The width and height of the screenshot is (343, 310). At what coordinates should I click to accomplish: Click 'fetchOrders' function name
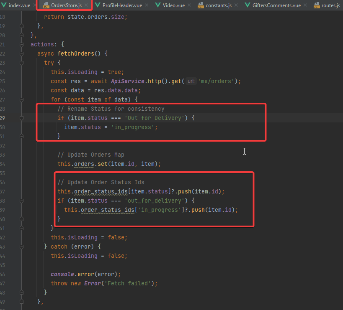pyautogui.click(x=76, y=53)
